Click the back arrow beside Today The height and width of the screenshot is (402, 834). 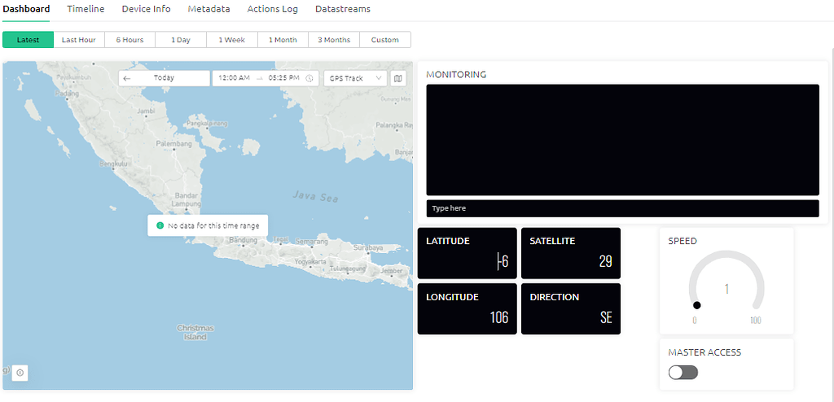[126, 78]
